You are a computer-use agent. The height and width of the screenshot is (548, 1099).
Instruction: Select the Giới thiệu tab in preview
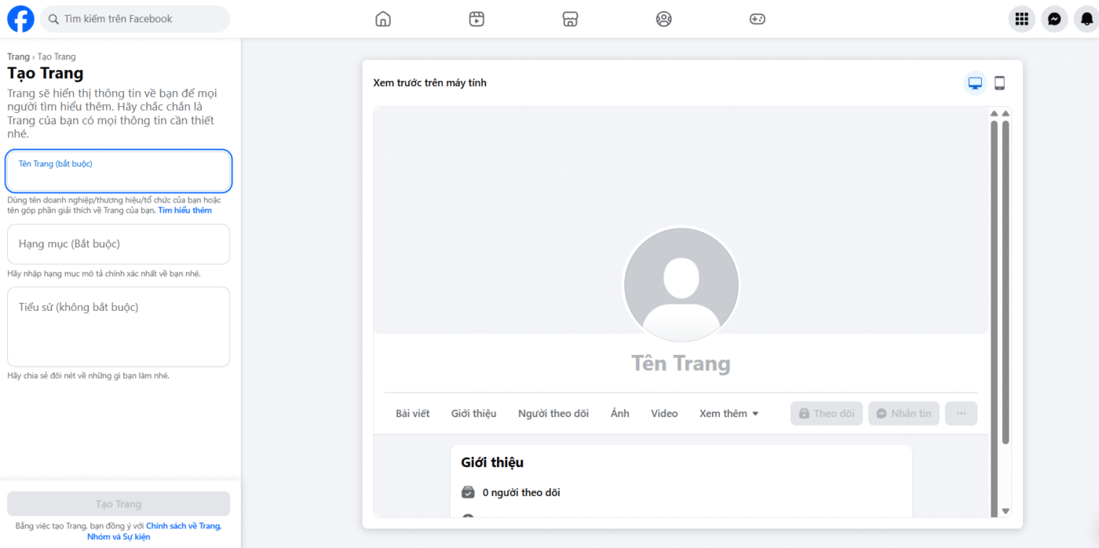[x=473, y=413]
